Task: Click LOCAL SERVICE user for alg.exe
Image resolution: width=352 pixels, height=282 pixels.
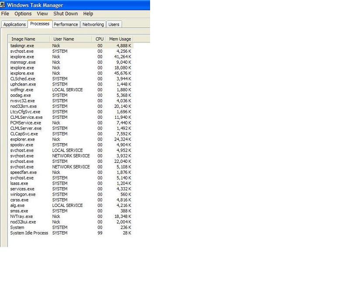Action: 67,205
